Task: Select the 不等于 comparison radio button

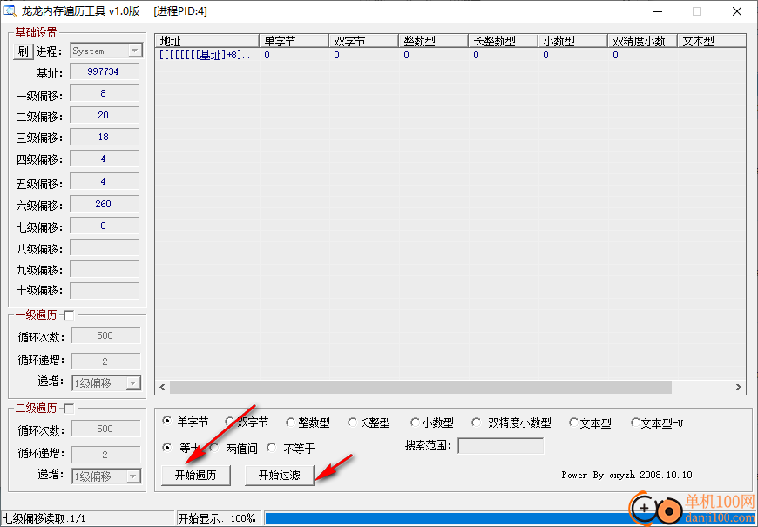Action: point(272,448)
